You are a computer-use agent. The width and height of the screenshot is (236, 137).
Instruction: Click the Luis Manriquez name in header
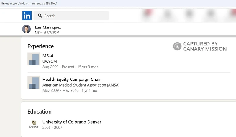click(x=48, y=27)
